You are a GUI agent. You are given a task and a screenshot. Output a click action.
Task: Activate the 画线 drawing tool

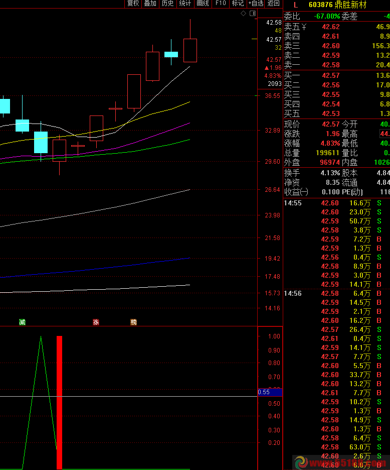[x=203, y=4]
